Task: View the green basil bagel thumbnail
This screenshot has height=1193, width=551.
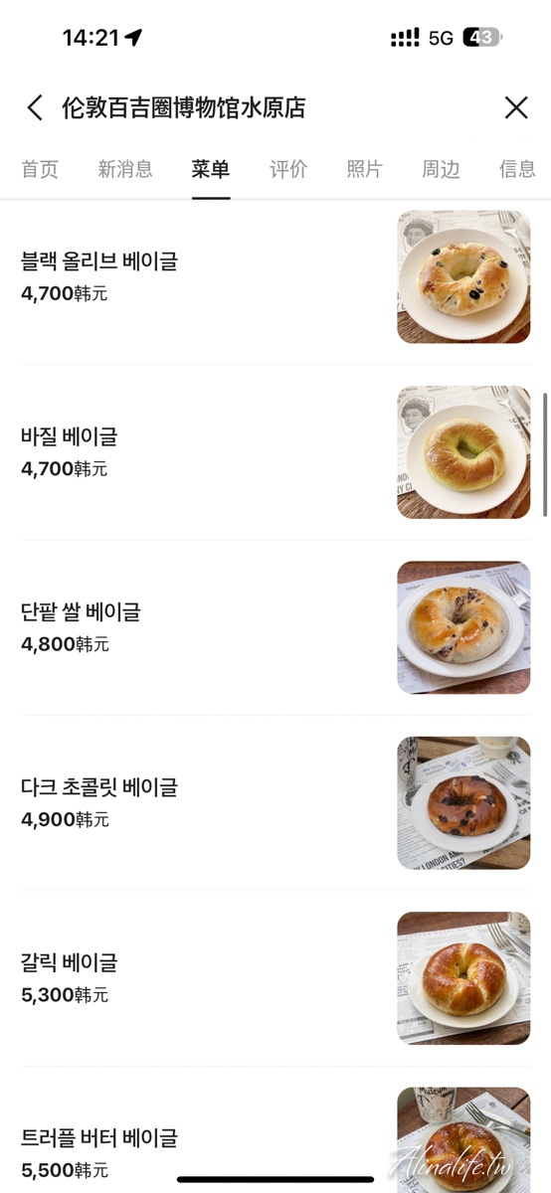Action: (463, 452)
